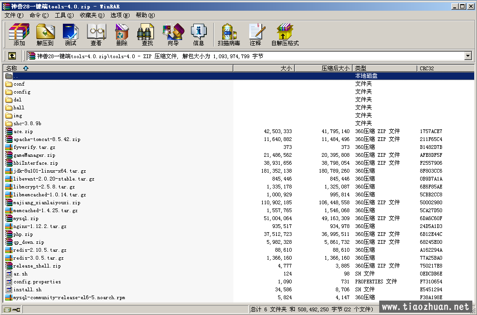Image resolution: width=477 pixels, height=315 pixels.
Task: Open the 查看 (View) toolbar tool
Action: 96,34
